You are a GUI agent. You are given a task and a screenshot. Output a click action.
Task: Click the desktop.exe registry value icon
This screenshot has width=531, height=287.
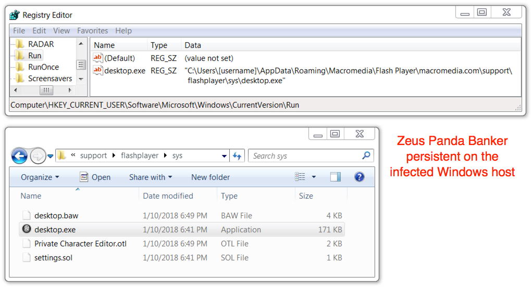point(98,70)
